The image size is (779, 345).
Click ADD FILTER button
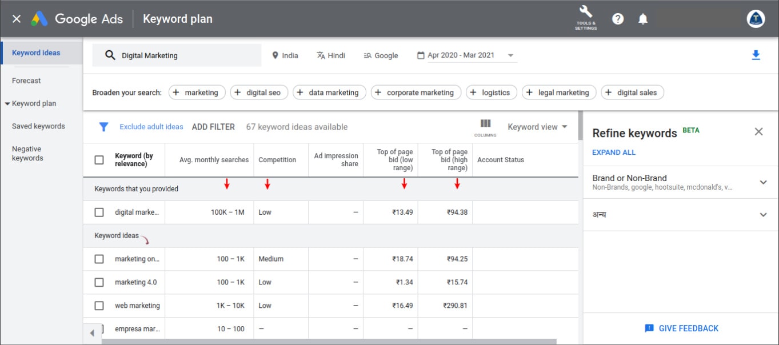click(213, 127)
